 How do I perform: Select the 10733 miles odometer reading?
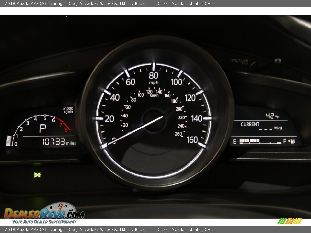click(x=59, y=142)
